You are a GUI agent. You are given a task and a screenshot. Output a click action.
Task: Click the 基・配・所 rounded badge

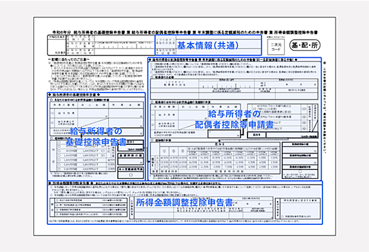pyautogui.click(x=305, y=45)
